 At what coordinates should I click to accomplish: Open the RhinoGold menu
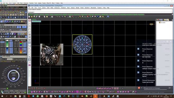(93, 8)
